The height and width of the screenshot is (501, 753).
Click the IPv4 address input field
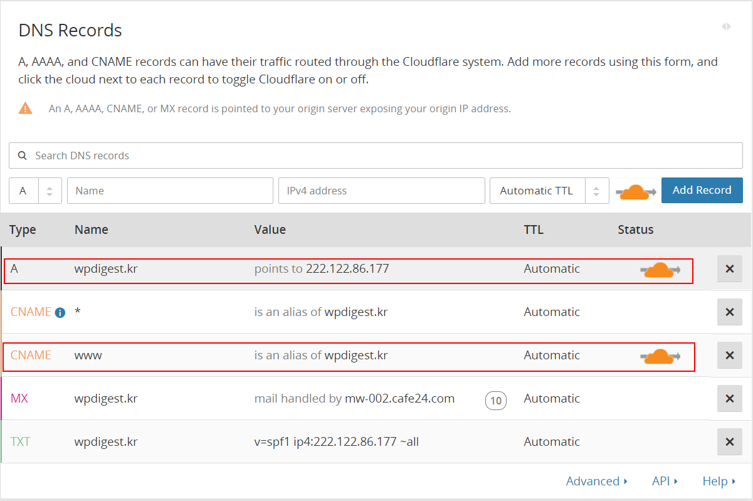[x=382, y=191]
